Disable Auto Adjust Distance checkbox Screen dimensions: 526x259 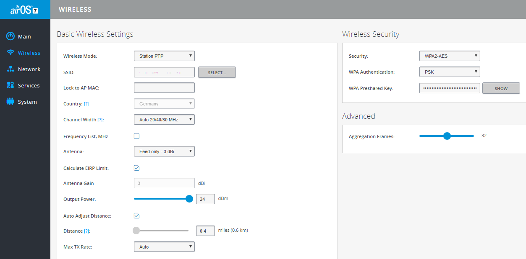136,215
